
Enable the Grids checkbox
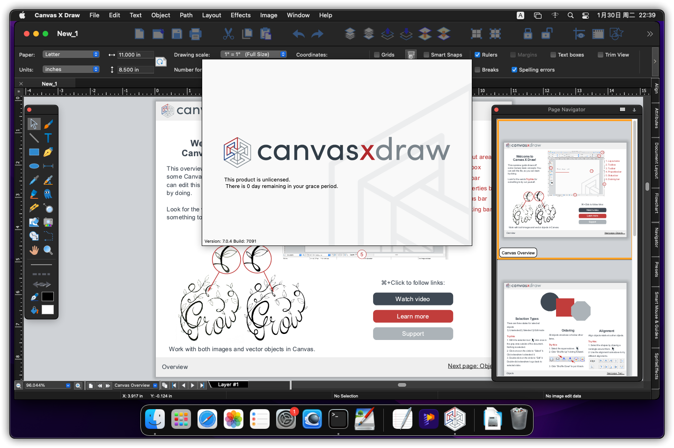click(377, 55)
